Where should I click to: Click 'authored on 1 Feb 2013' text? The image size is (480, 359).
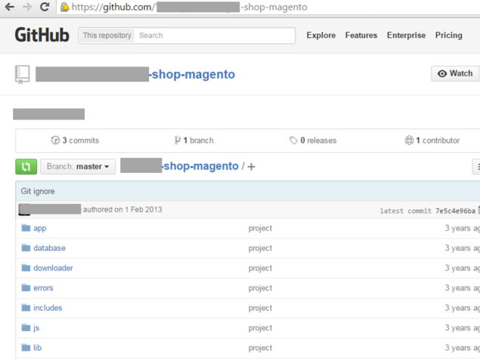pos(122,209)
